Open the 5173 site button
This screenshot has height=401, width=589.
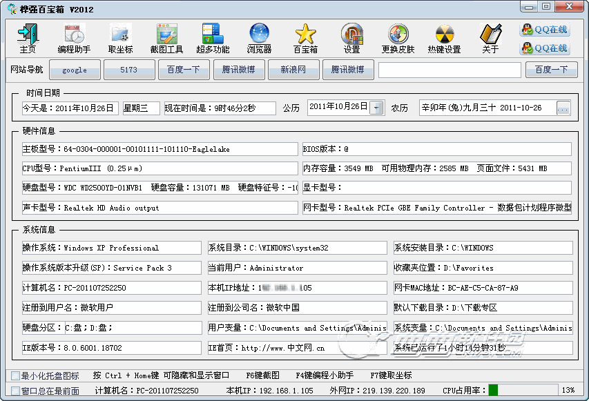pyautogui.click(x=129, y=70)
